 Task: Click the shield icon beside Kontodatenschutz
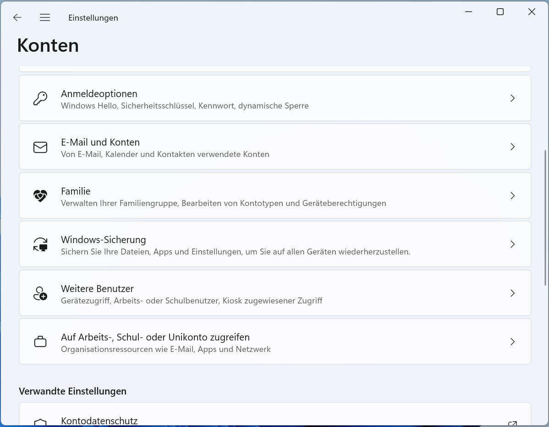pos(40,422)
